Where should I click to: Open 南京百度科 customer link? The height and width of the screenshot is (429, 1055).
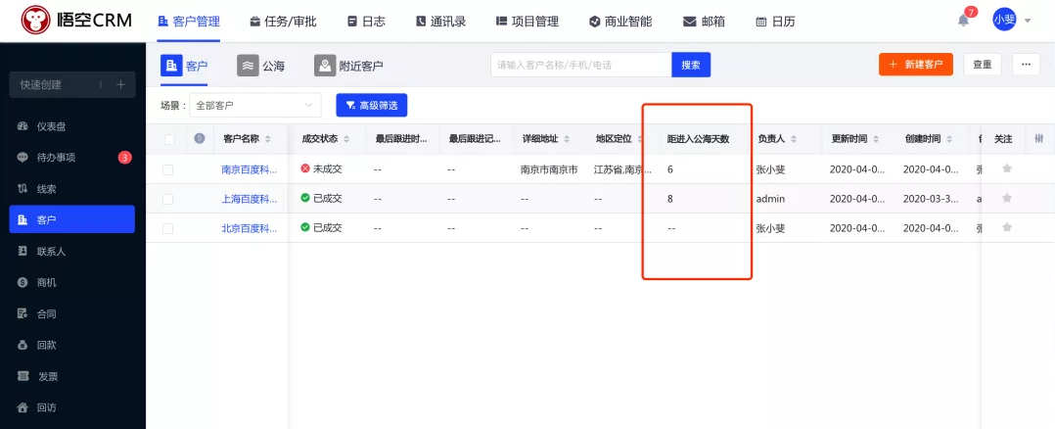[249, 169]
